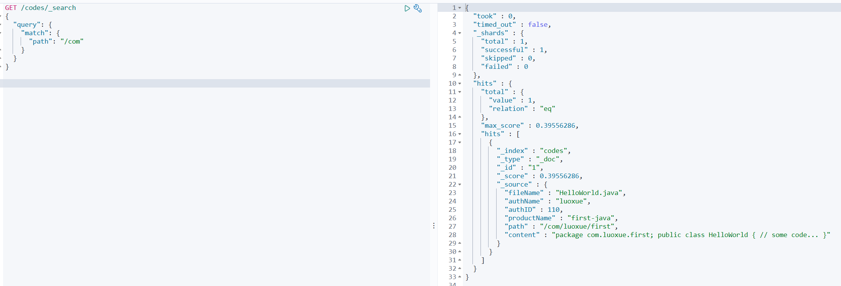The height and width of the screenshot is (286, 841).
Task: Collapse the hits array fold on line 16
Action: point(460,134)
